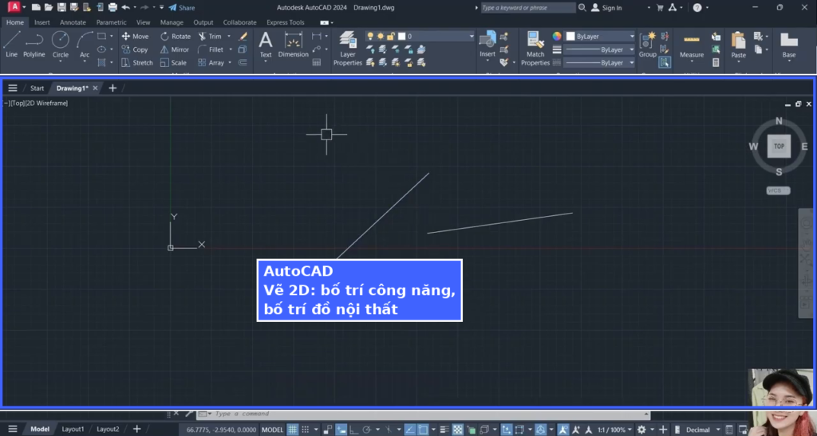Click the Scale tool

pos(173,62)
